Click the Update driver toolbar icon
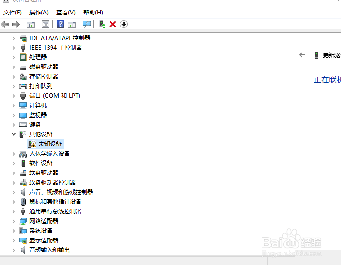Screen dimensions: 341x265 pyautogui.click(x=102, y=24)
